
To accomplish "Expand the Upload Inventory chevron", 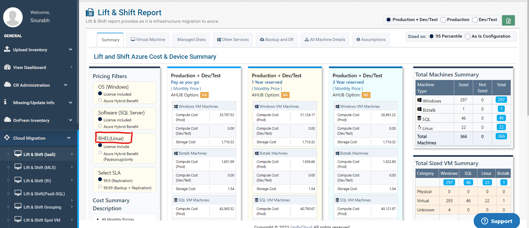I will (71, 50).
